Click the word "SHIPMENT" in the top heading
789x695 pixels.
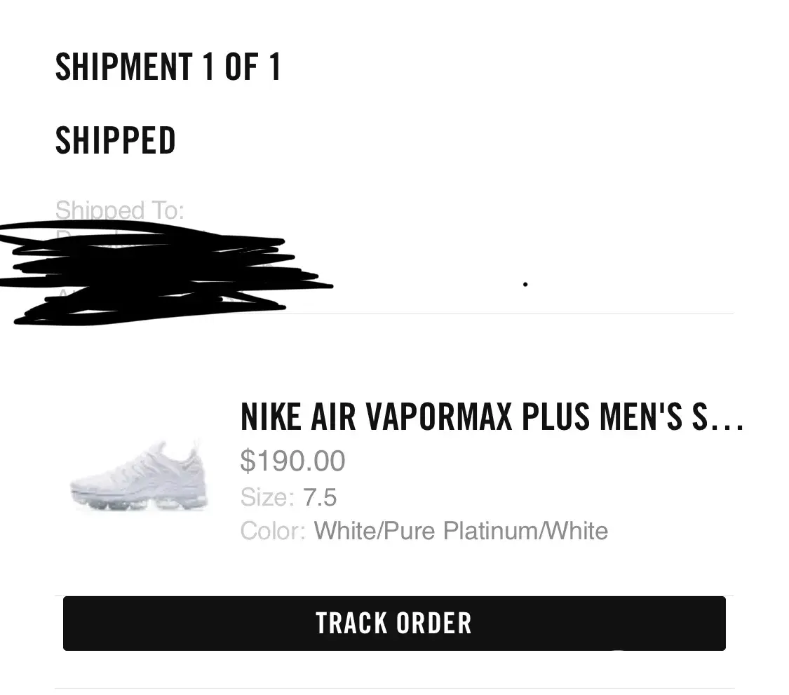(x=123, y=67)
